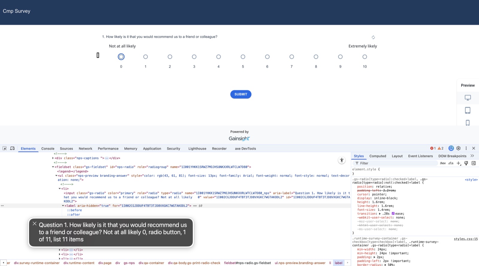
Task: Switch to Computed styles tab
Action: [378, 156]
